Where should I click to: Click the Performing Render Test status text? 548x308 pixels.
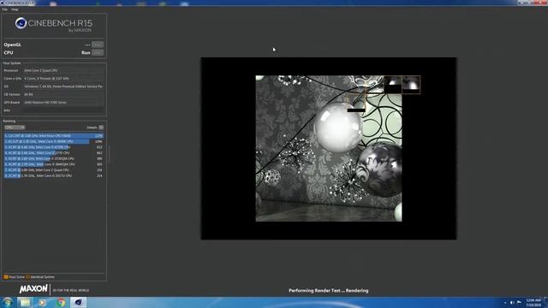(x=329, y=291)
